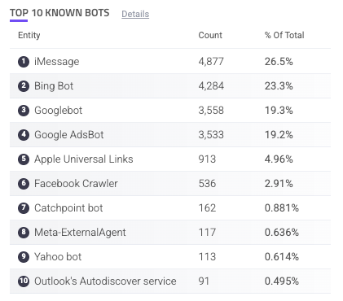Click the rank 5 badge for Apple Universal Links

pos(24,159)
